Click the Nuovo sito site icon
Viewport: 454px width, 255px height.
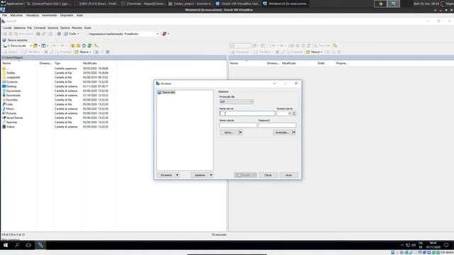point(159,92)
